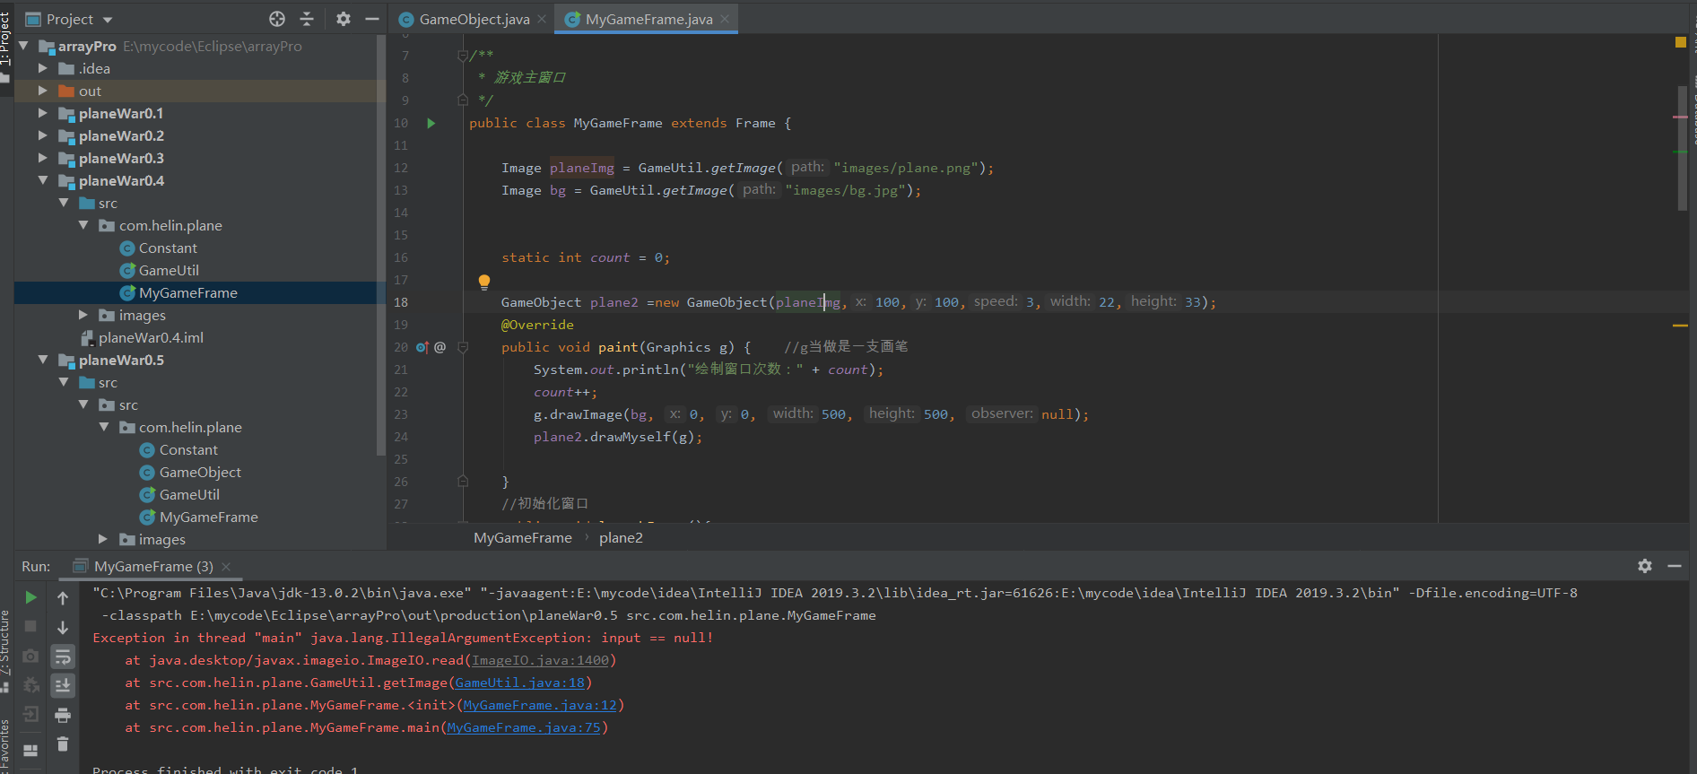This screenshot has width=1697, height=774.
Task: Jump to the MyGameFrame.java:12 stack trace link
Action: click(x=540, y=705)
